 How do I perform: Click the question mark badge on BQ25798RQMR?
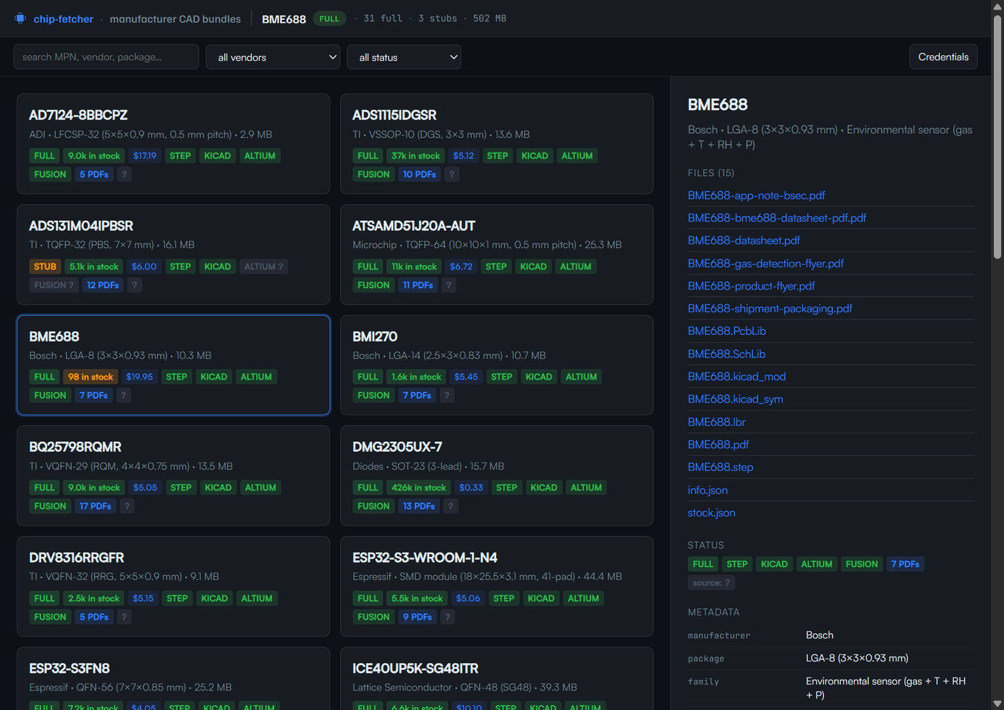[x=127, y=506]
